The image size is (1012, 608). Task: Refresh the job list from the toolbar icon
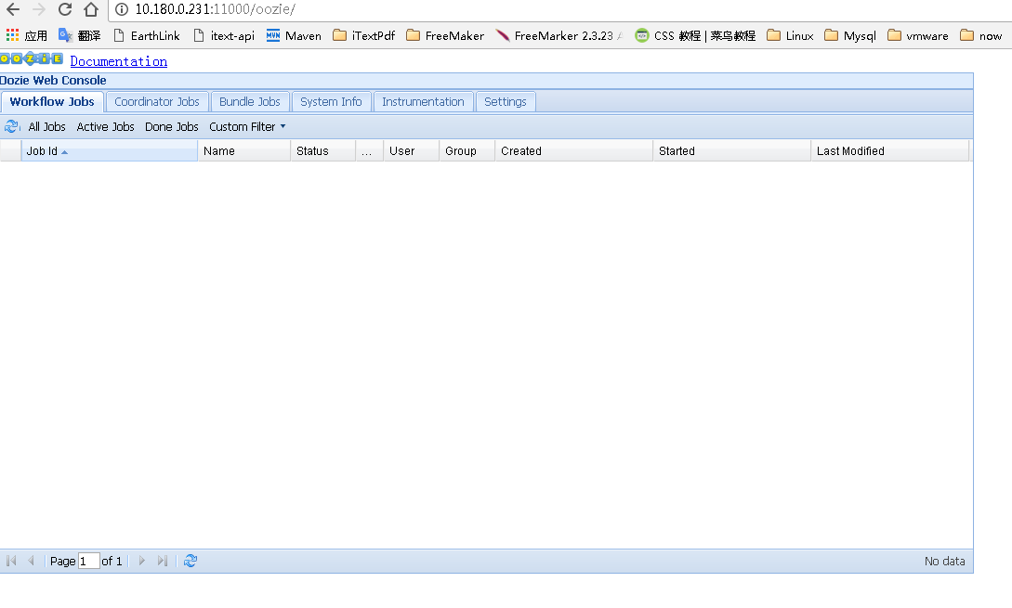tap(12, 126)
